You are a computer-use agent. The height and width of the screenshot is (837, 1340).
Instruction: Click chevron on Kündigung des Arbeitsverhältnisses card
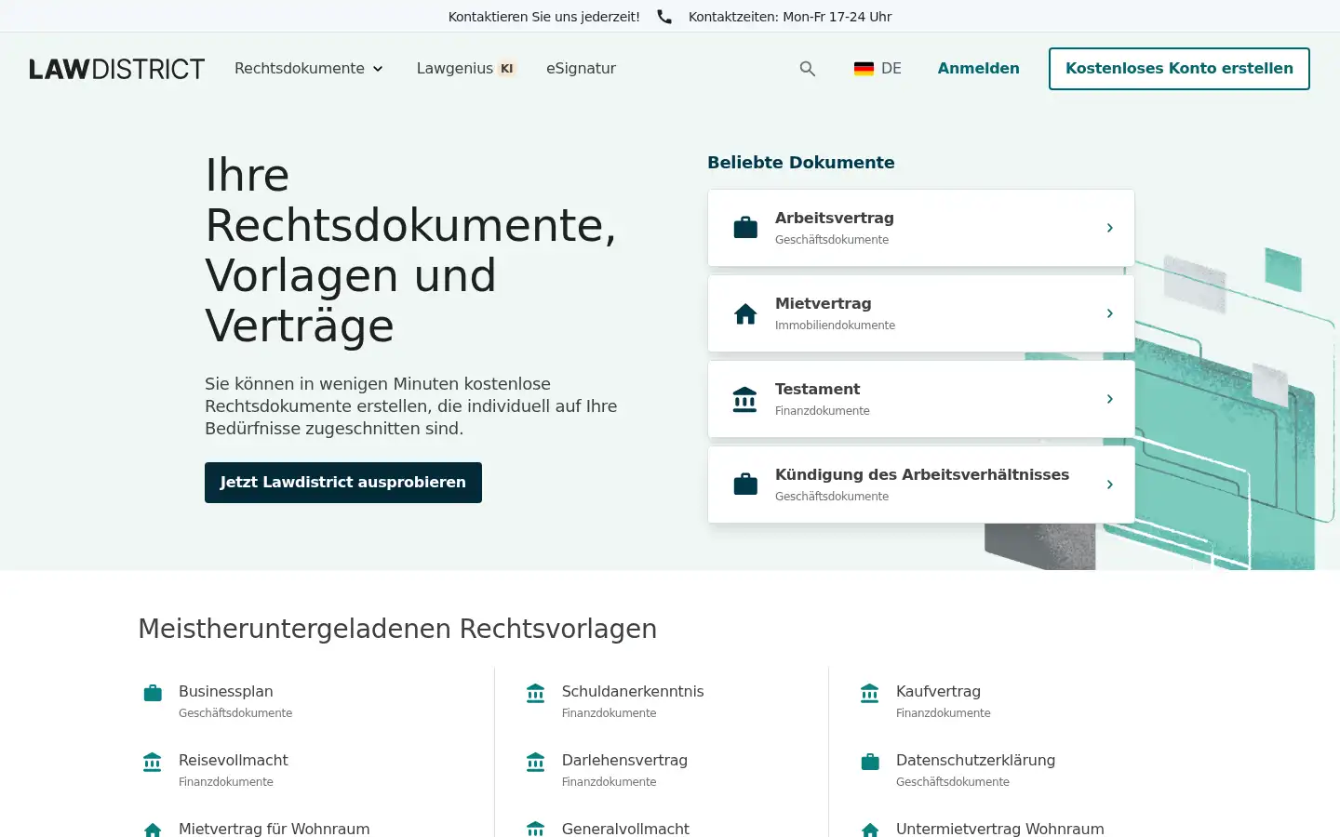tap(1110, 485)
